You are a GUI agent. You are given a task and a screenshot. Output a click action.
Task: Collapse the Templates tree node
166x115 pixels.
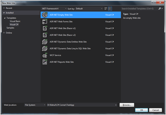[5, 18]
